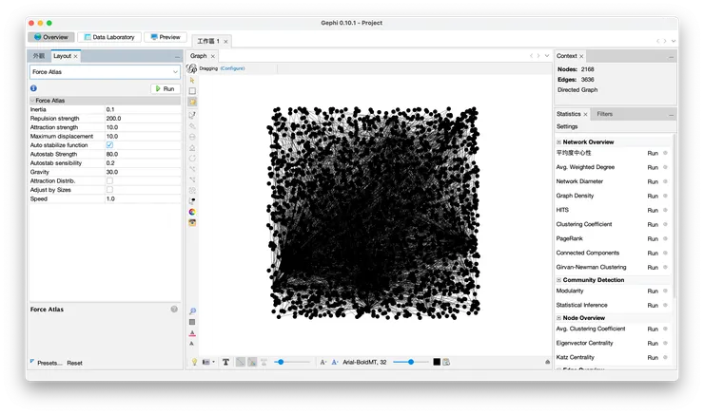Collapse the Community Detection section

(x=559, y=280)
